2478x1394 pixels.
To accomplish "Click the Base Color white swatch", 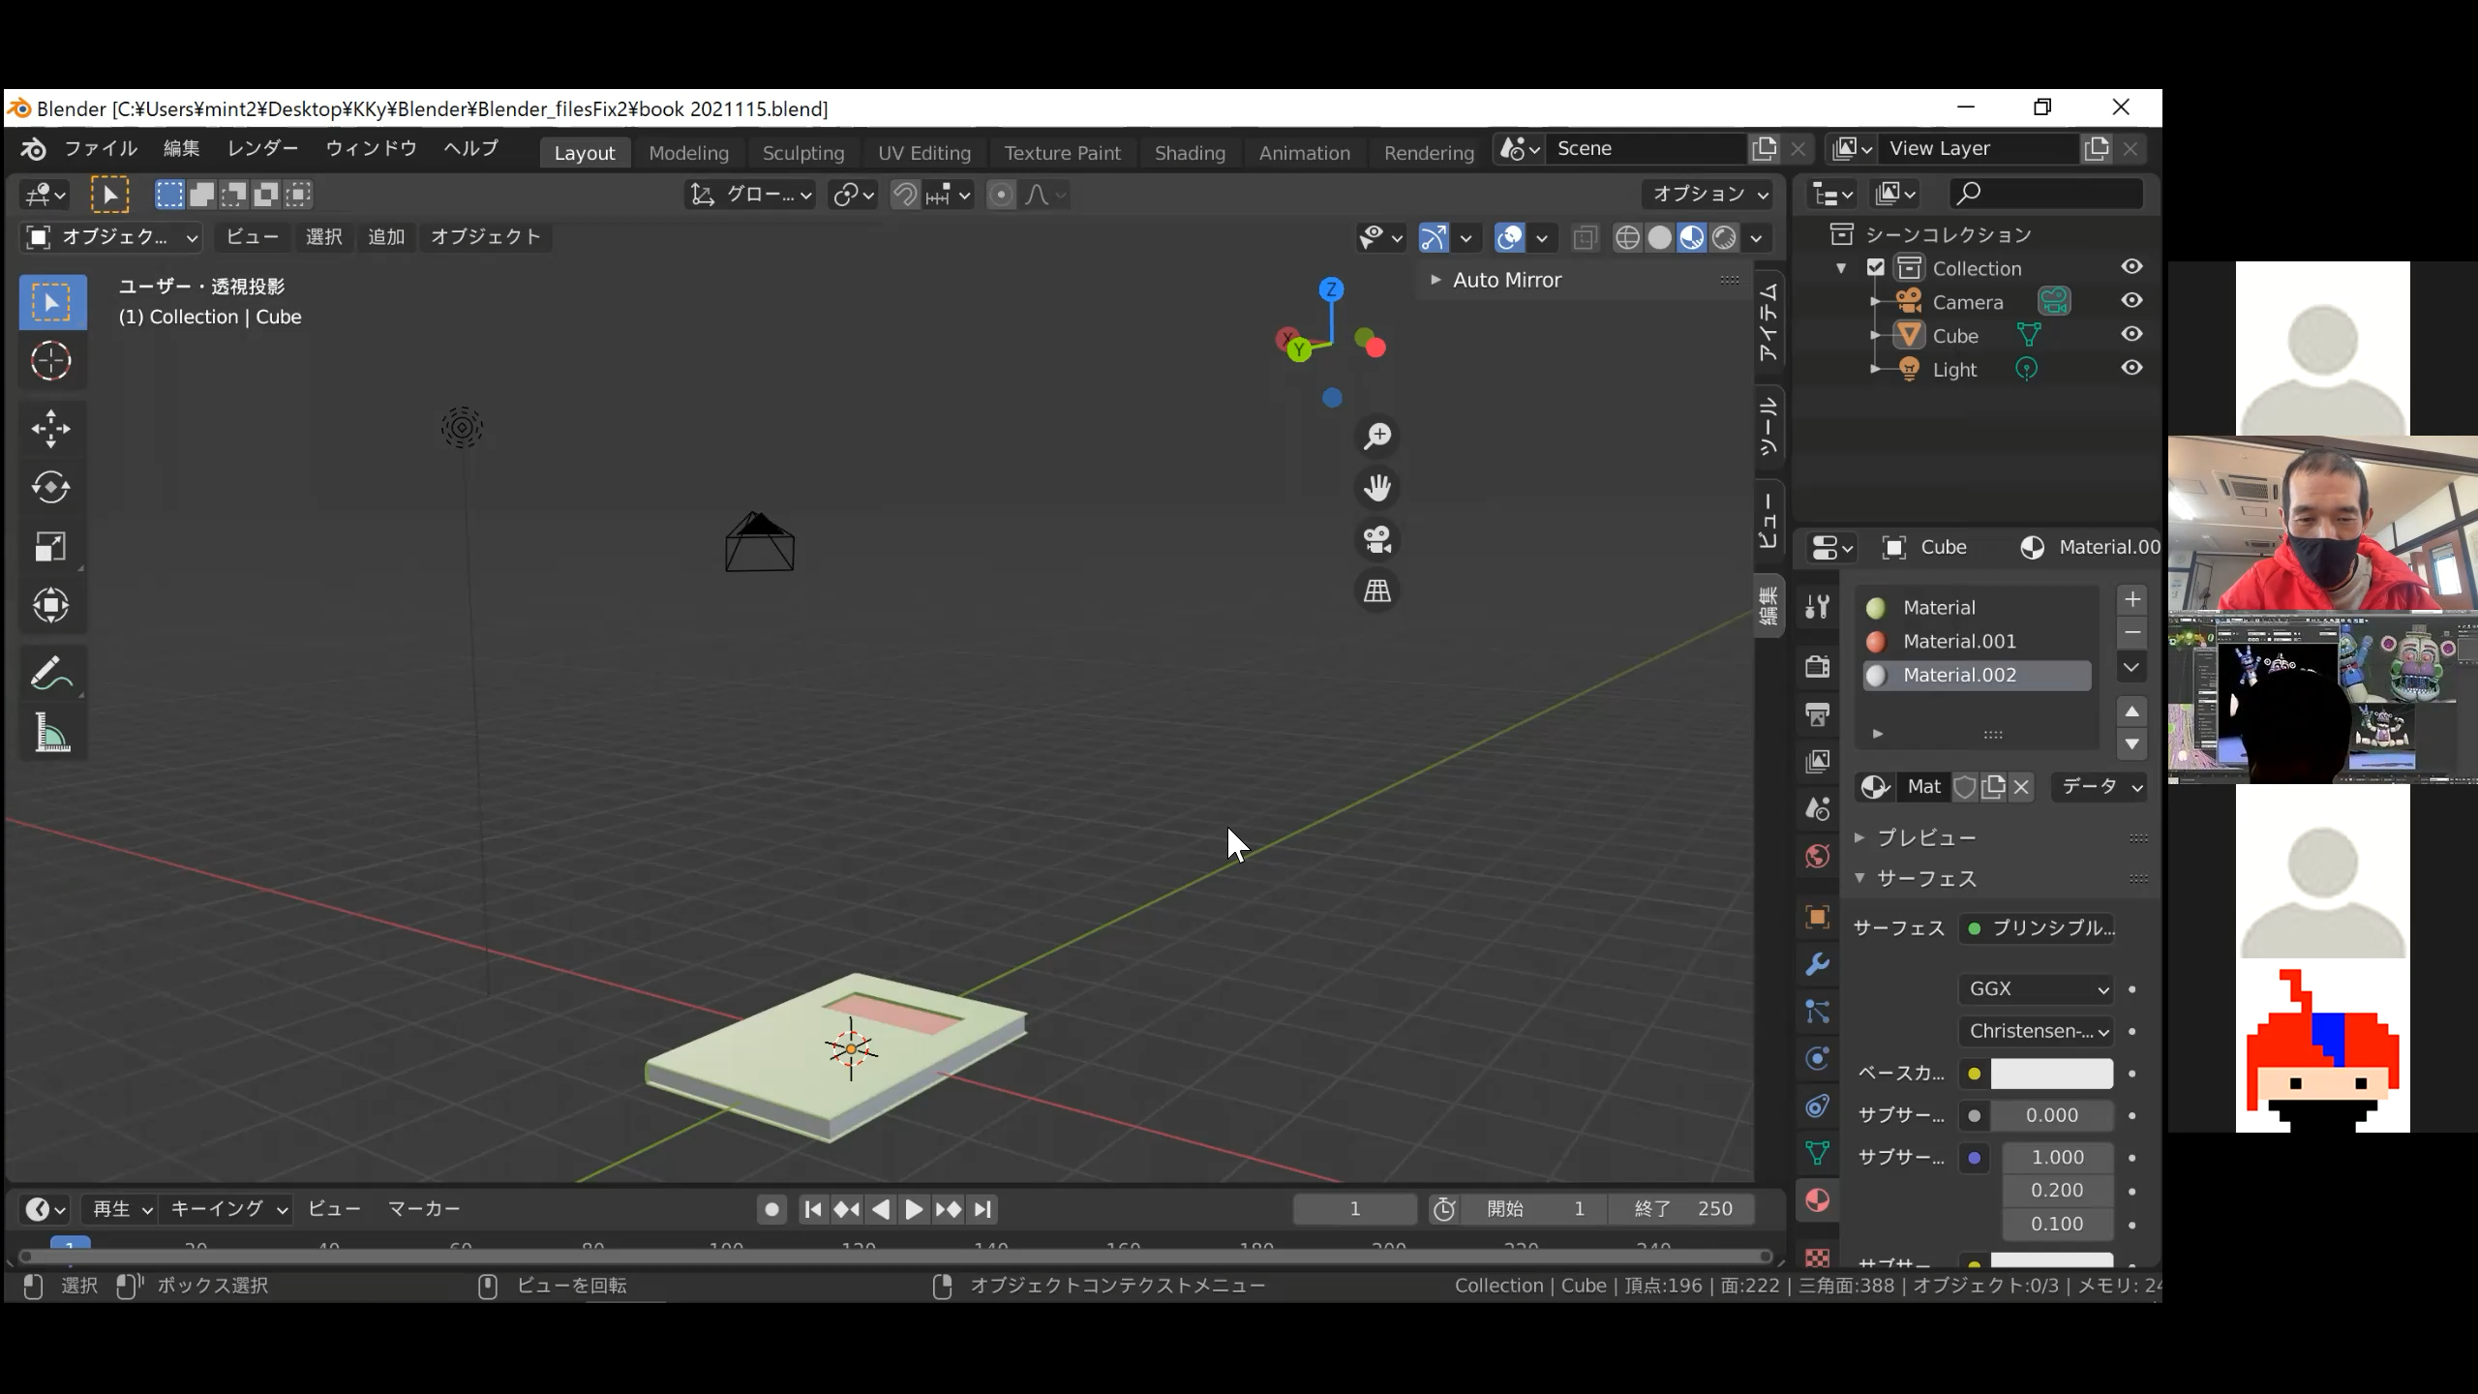I will pyautogui.click(x=2052, y=1074).
